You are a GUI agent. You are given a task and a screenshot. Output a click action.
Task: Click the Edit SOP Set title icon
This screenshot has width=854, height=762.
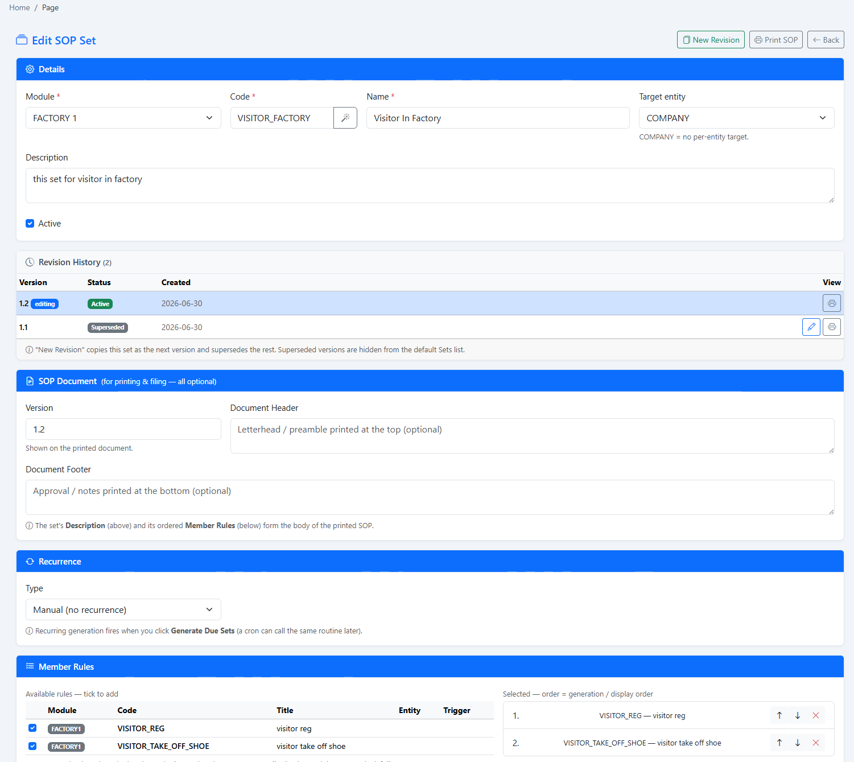click(x=22, y=40)
